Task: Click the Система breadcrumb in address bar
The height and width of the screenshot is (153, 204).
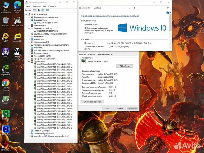Action: pos(97,8)
